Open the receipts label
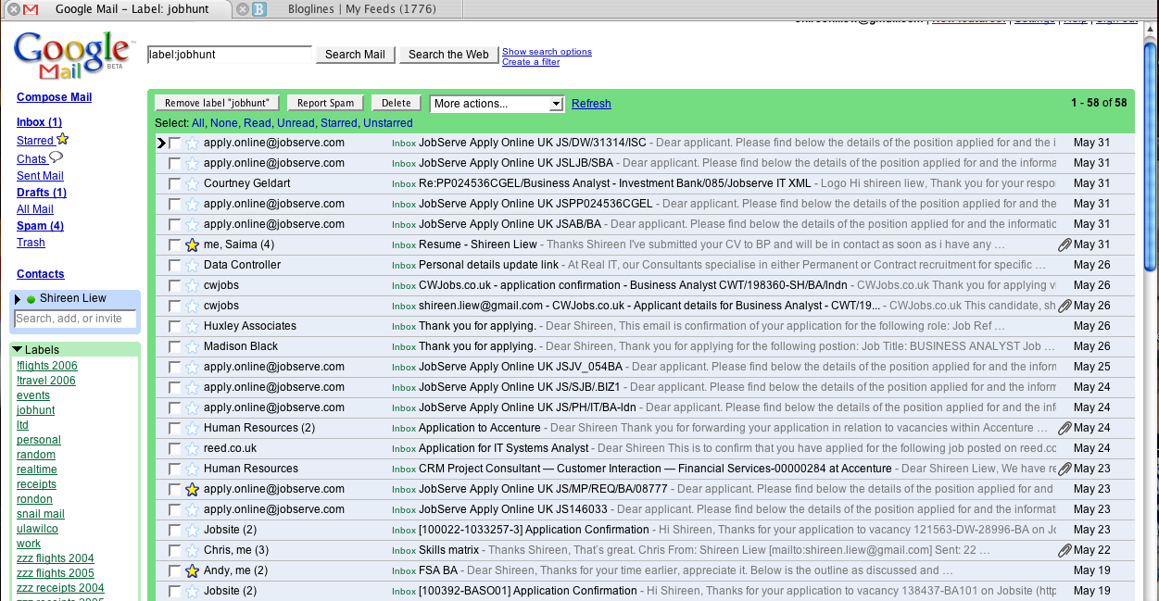The image size is (1159, 601). tap(36, 484)
